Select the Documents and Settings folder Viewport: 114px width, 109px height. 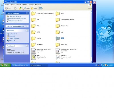click(65, 20)
